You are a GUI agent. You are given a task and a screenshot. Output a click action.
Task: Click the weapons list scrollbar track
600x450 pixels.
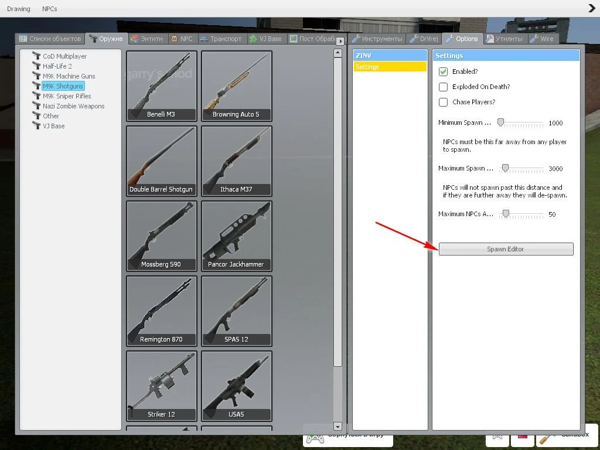[x=337, y=394]
